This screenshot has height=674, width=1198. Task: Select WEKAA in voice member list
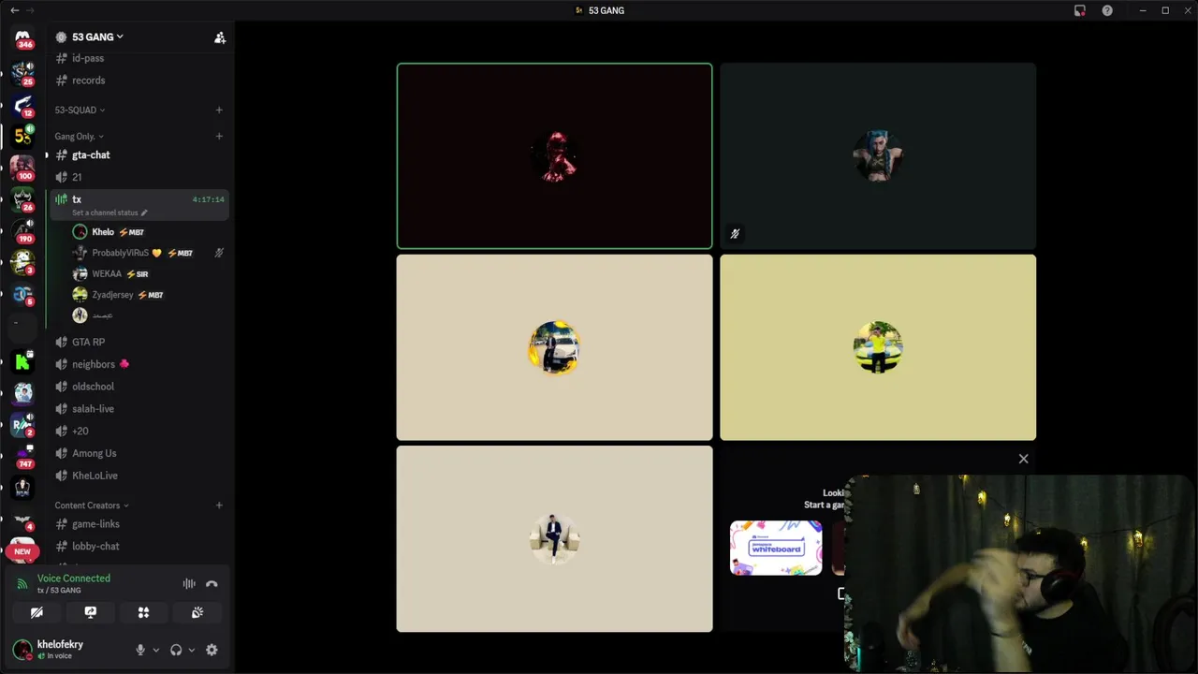click(148, 274)
